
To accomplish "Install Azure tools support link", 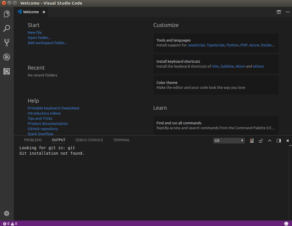I will pos(254,45).
